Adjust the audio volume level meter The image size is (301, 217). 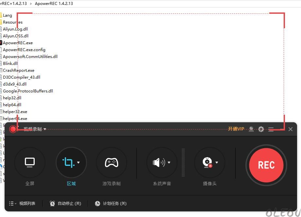(x=183, y=163)
